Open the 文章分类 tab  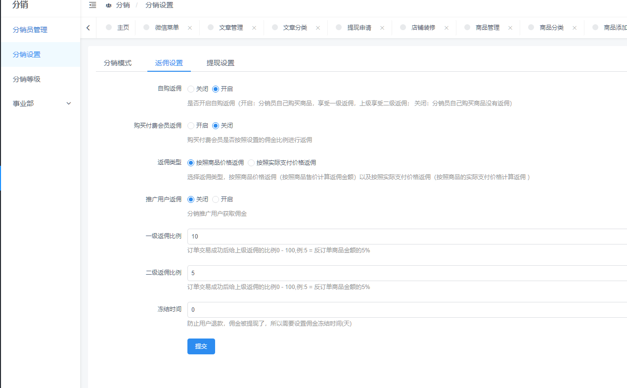click(x=295, y=28)
